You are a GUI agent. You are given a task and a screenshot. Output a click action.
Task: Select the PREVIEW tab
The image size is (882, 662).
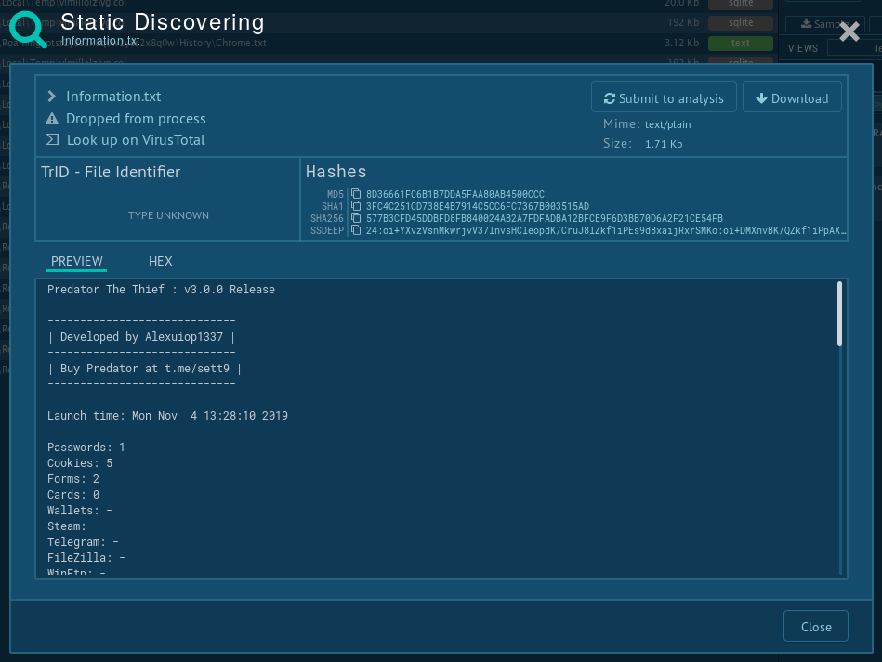(x=76, y=261)
